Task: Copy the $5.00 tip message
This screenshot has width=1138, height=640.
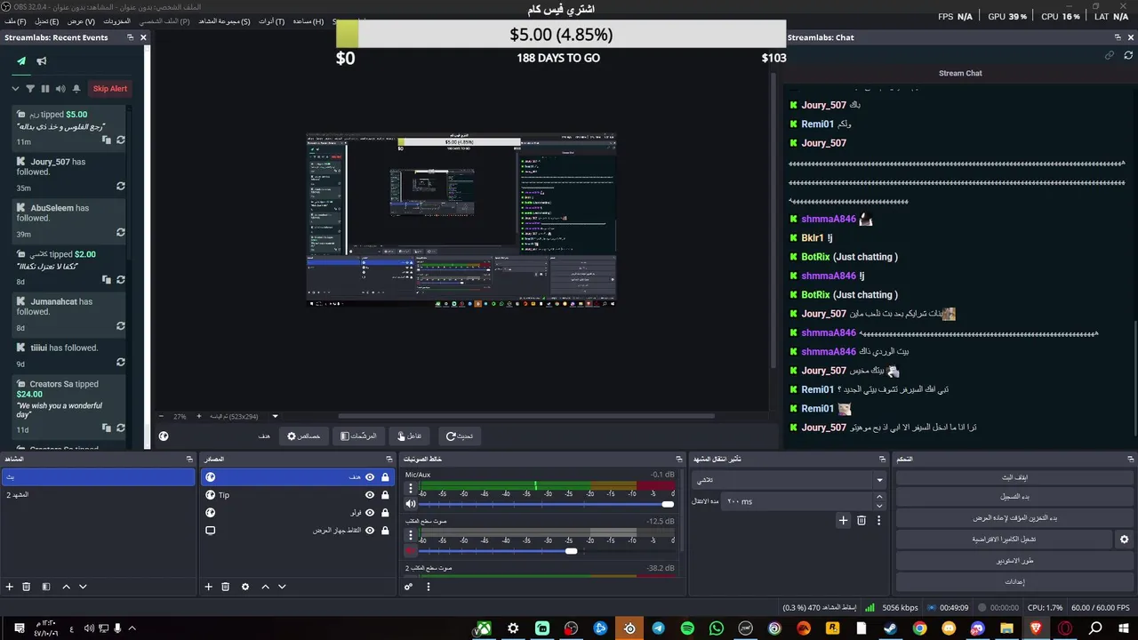Action: [106, 140]
